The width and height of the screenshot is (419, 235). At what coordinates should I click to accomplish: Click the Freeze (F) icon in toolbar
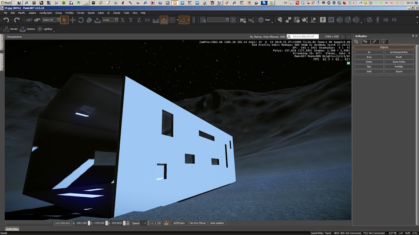[x=323, y=20]
